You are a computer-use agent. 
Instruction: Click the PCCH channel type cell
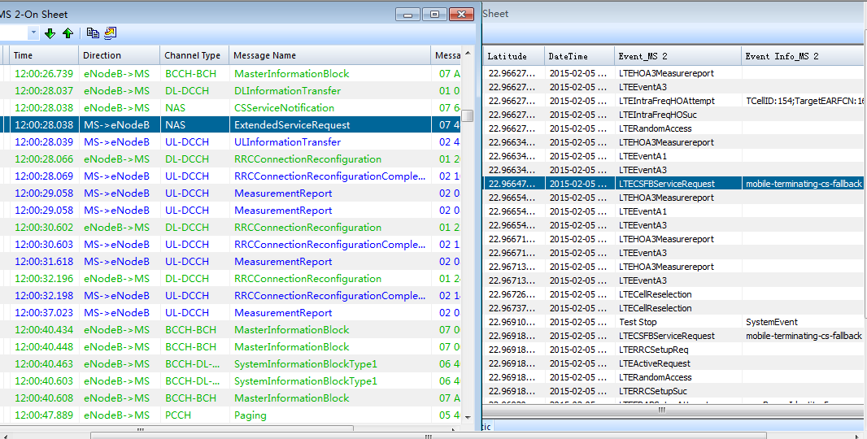[194, 415]
